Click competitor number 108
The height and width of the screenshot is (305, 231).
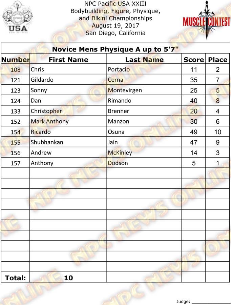(x=16, y=70)
